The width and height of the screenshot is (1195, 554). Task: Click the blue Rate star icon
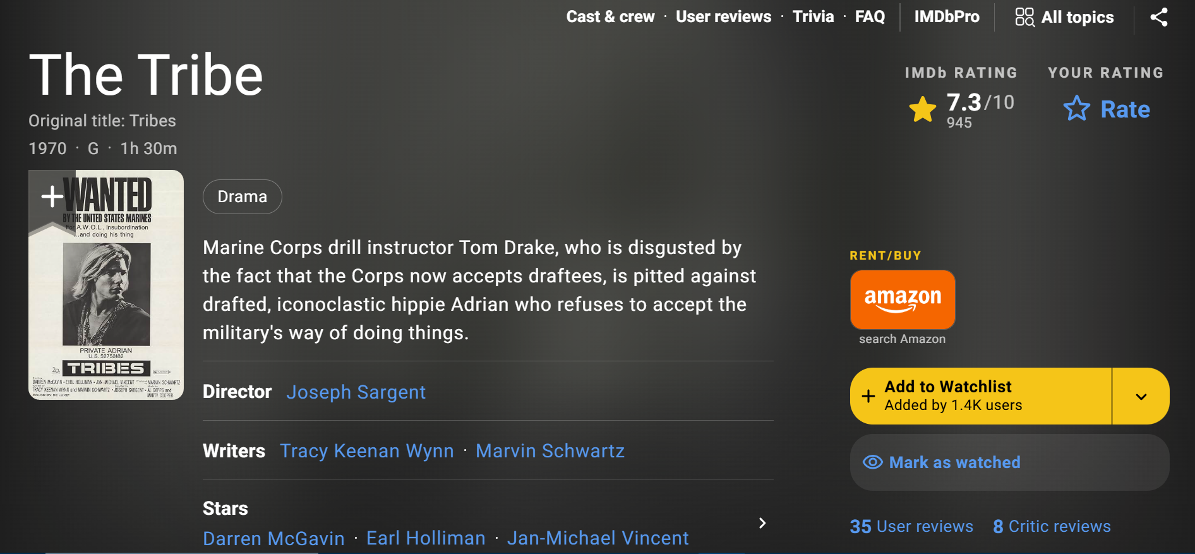1076,109
